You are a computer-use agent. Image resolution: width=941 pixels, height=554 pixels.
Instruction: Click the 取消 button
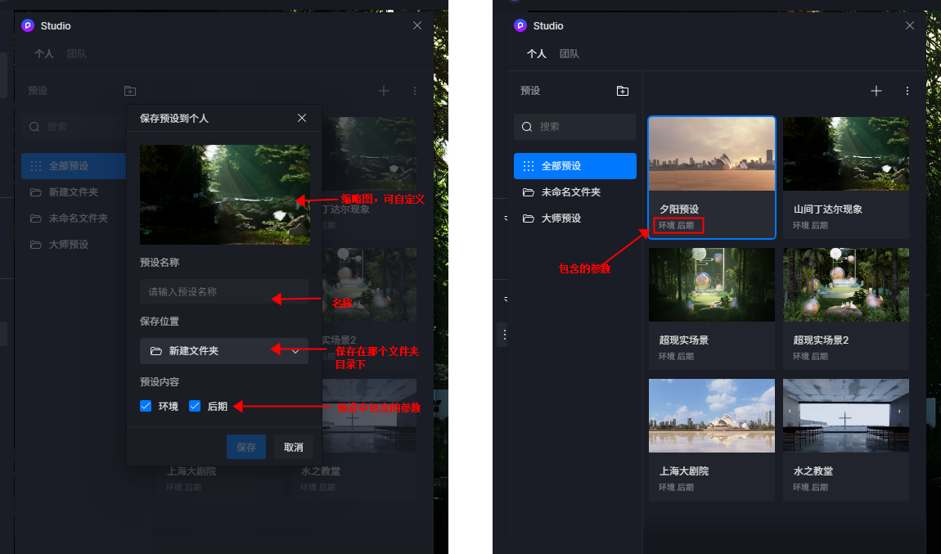click(294, 447)
